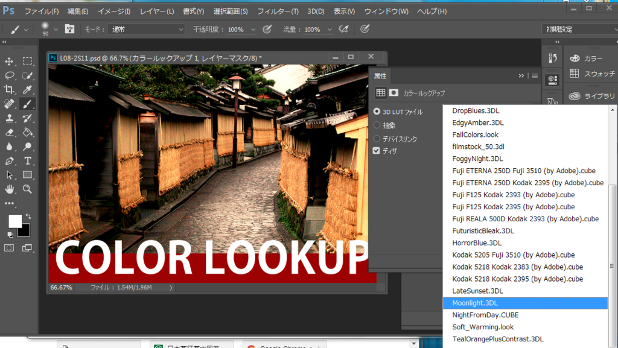Open the History panel icon
Screen dimensions: 618x348
[552, 59]
